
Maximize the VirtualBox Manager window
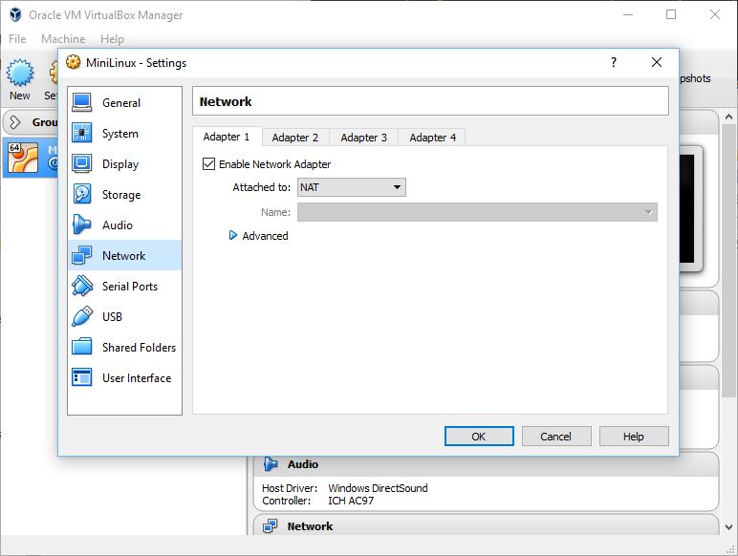tap(671, 14)
